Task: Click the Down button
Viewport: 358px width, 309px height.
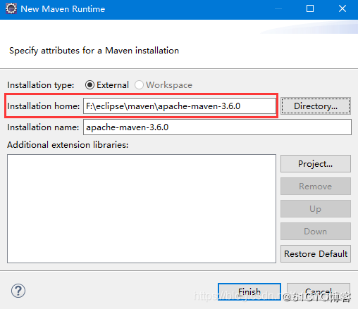Action: tap(316, 231)
